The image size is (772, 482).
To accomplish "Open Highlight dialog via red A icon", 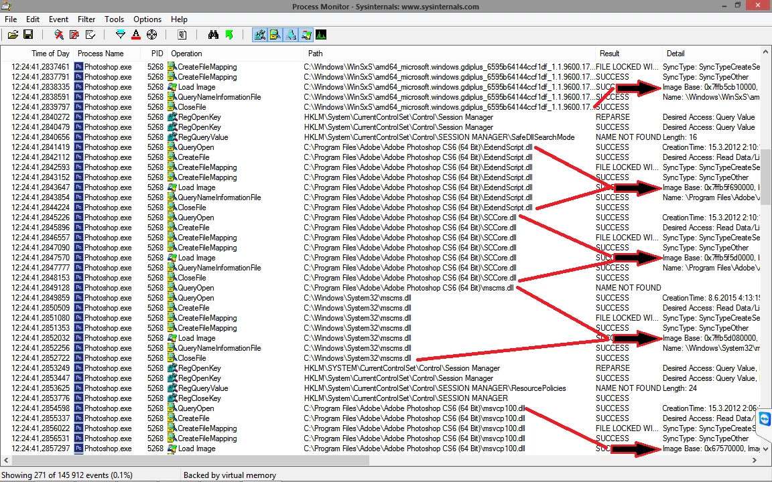I will (x=136, y=34).
